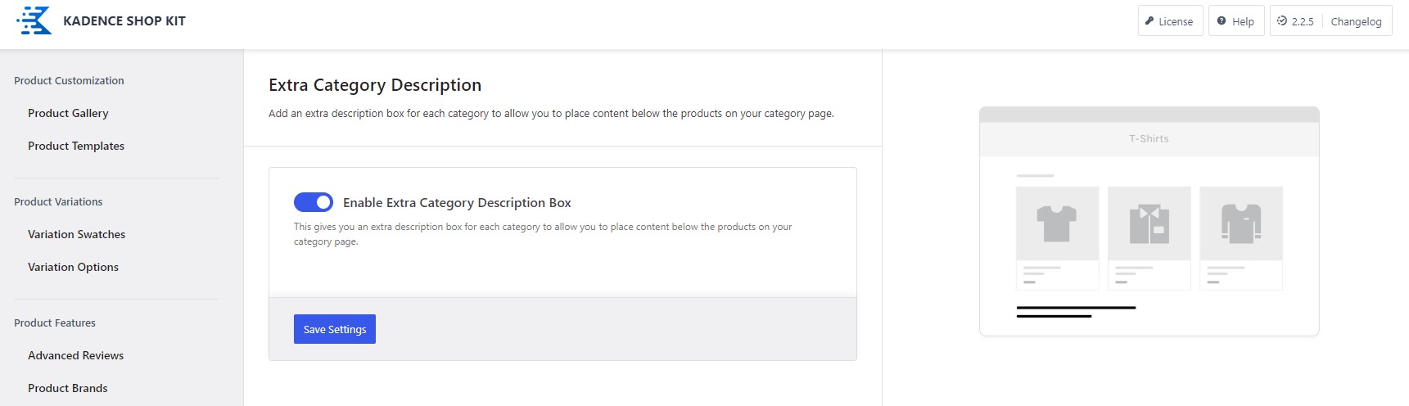The image size is (1409, 406).
Task: Navigate to Variation Options
Action: (73, 267)
